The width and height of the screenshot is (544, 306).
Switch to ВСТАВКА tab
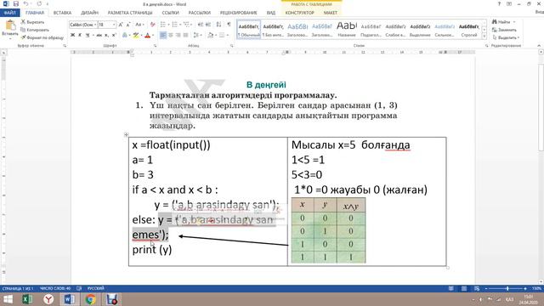(62, 13)
